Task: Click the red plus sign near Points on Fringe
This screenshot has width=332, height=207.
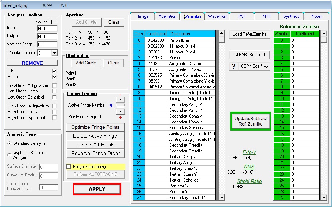Action: (x=120, y=117)
